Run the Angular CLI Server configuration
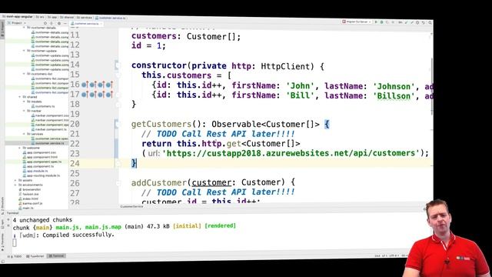 (x=376, y=22)
